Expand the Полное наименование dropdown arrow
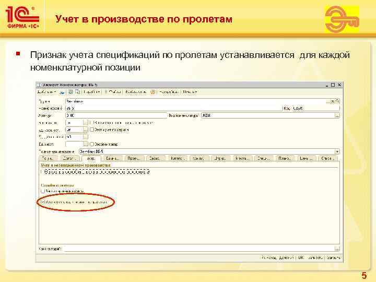 click(337, 151)
